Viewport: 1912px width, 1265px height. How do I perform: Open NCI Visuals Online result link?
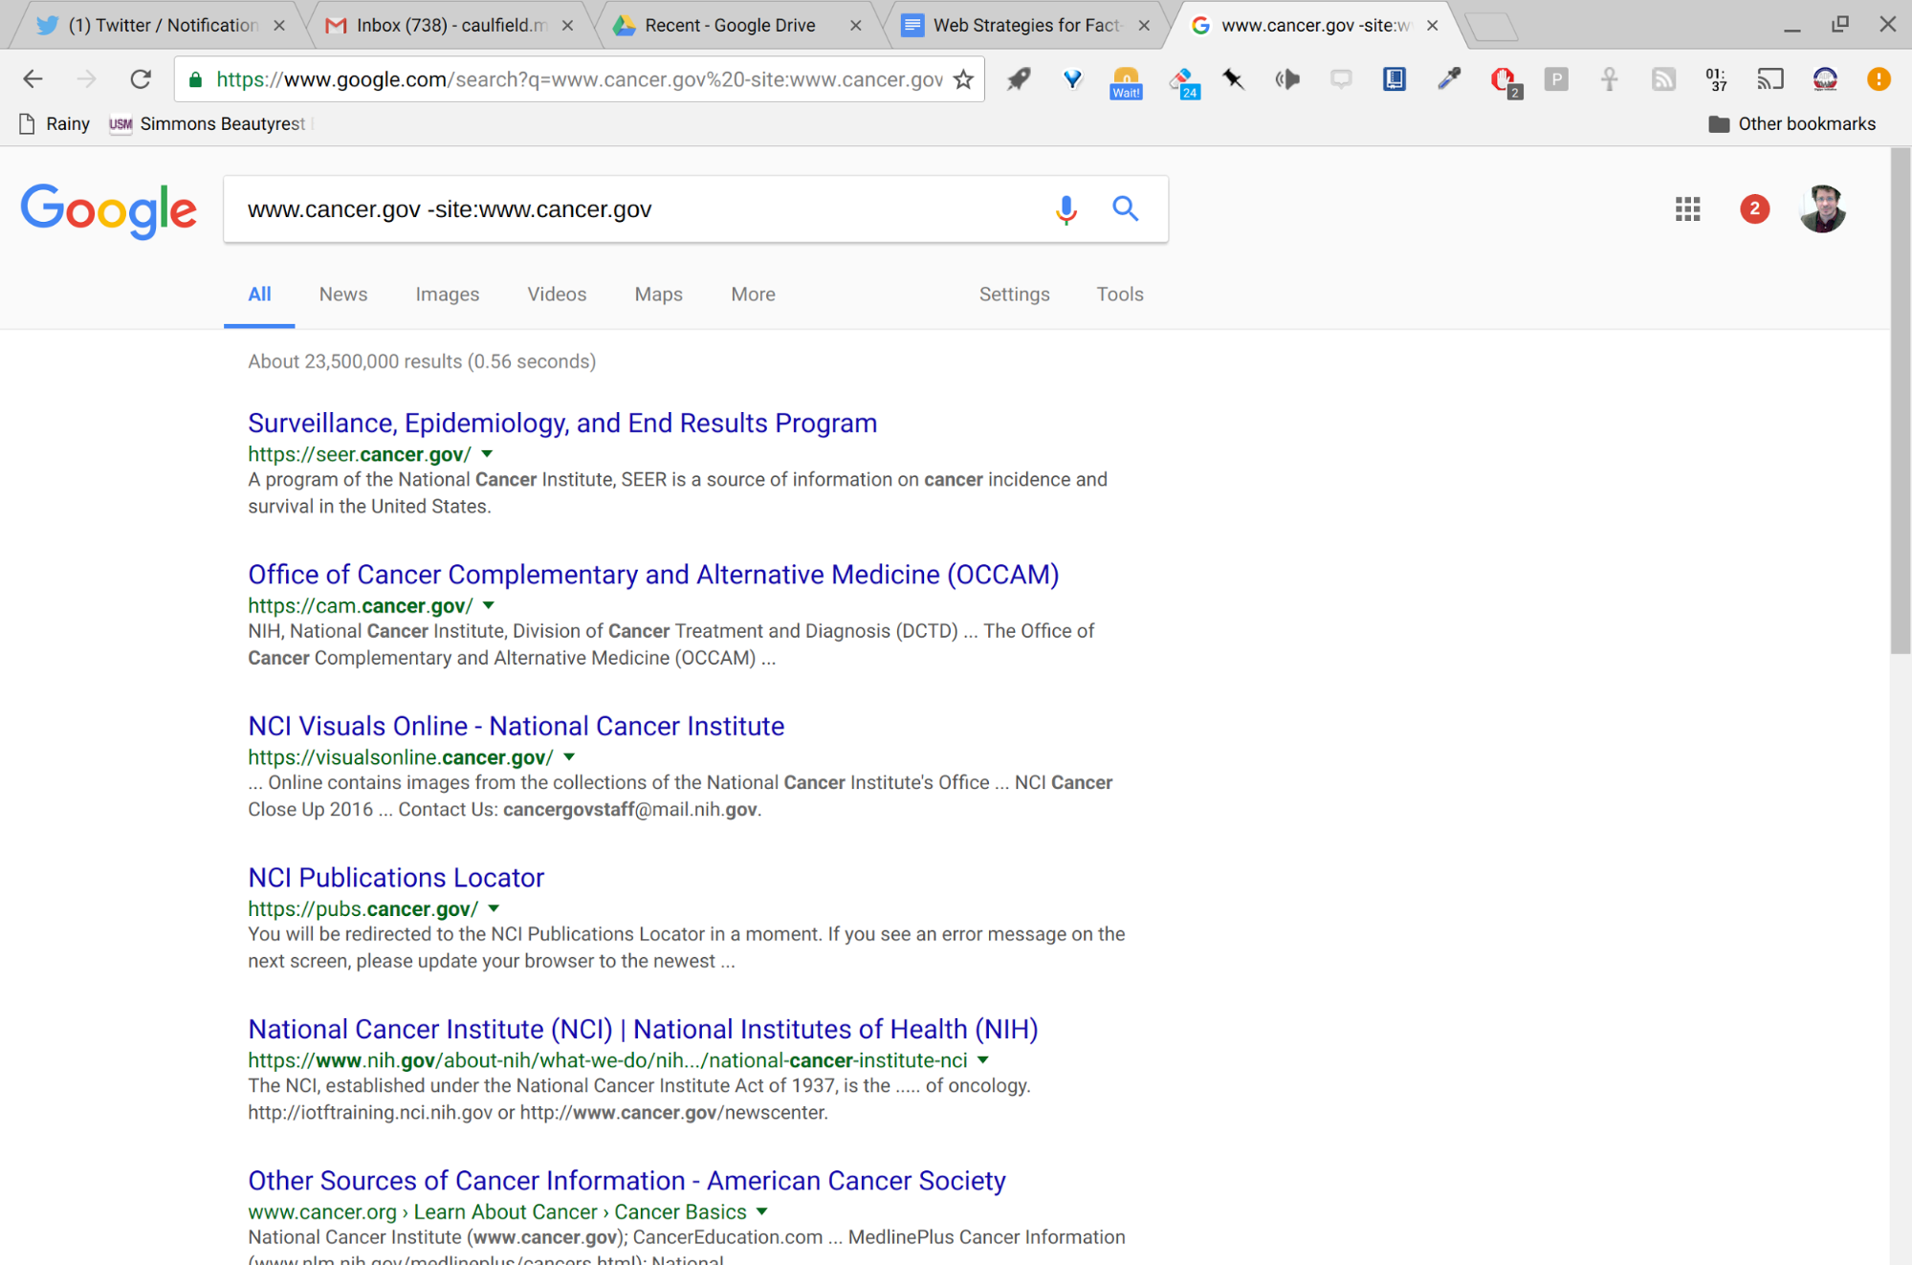[x=516, y=727]
